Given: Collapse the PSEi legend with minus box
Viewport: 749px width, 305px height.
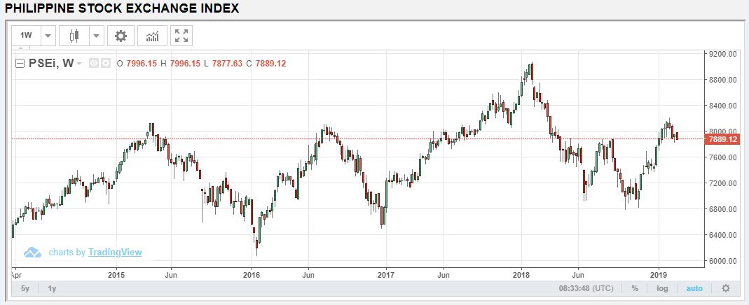Looking at the screenshot, I should click(x=20, y=64).
